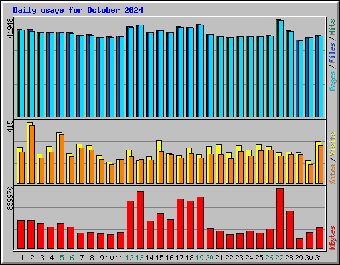Click the cyan Pages bar for day 29

(301, 79)
